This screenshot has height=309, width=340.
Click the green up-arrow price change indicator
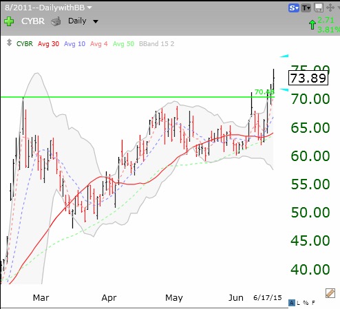pos(312,25)
